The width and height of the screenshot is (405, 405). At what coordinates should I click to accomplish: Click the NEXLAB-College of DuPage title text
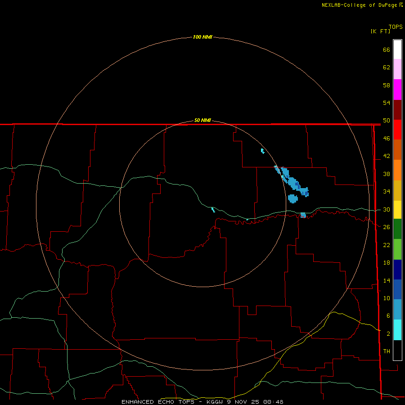point(359,5)
